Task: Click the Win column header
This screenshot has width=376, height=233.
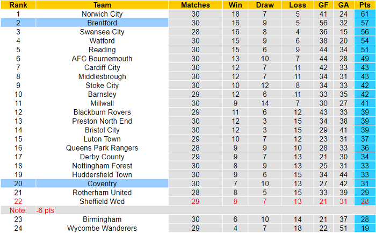Action: (235, 5)
